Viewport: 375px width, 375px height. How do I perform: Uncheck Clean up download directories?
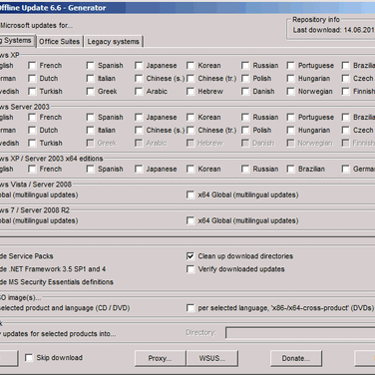(x=190, y=256)
